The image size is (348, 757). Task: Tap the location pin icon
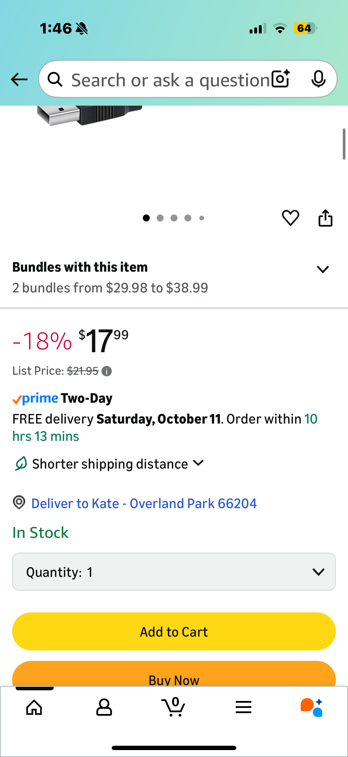pos(19,503)
